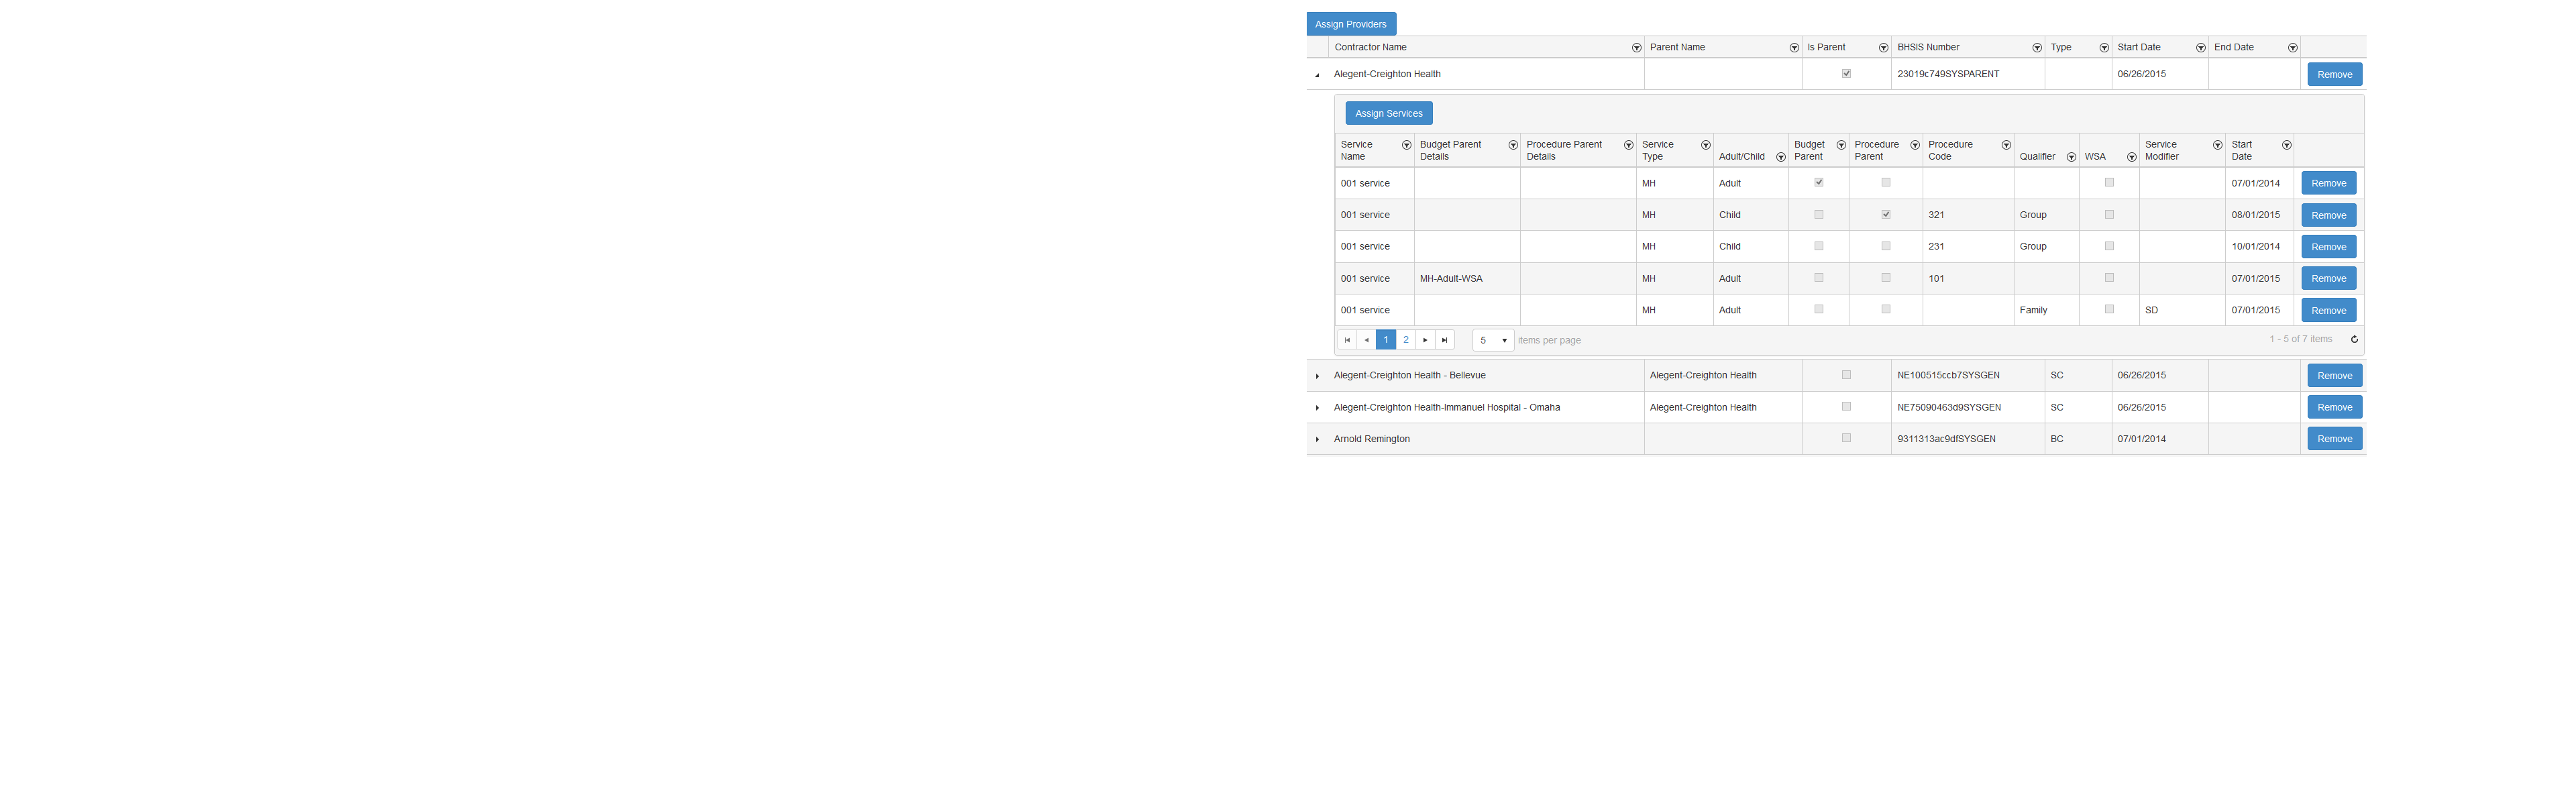Viewport: 2576px width, 805px height.
Task: Expand the Arnold Remington row
Action: (1317, 440)
